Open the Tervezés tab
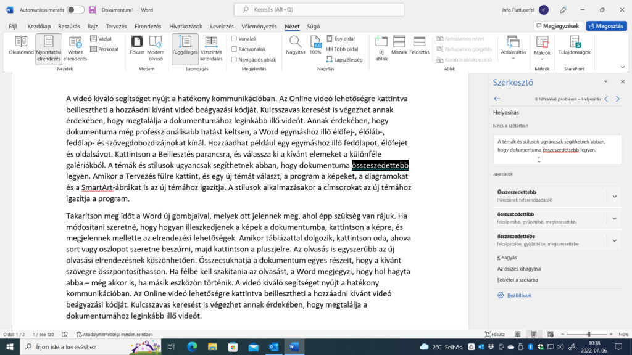 click(x=116, y=26)
